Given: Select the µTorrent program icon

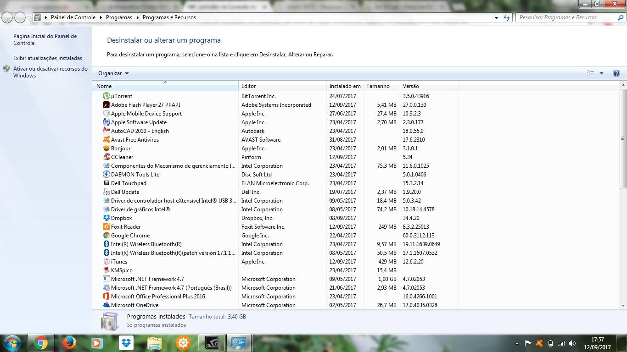Looking at the screenshot, I should (106, 96).
